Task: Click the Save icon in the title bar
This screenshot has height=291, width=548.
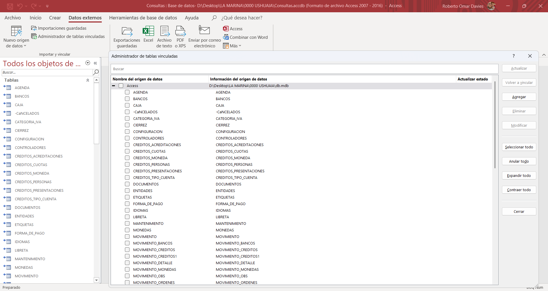Action: (10, 6)
